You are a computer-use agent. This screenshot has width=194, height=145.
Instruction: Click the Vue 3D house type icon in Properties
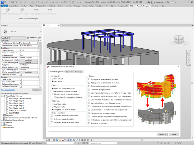5,32
